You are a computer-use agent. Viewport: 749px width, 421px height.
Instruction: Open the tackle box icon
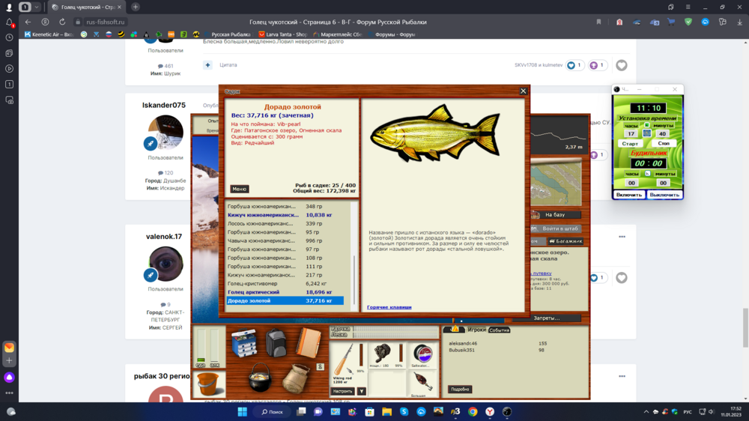click(x=244, y=344)
